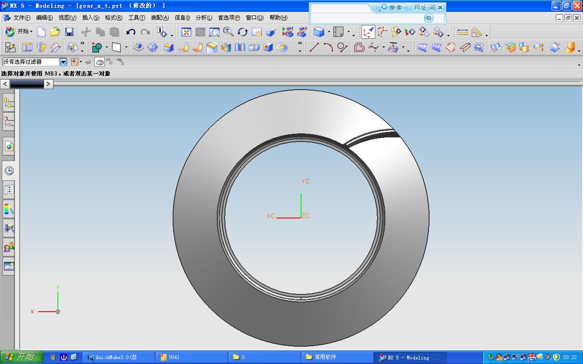Click the Cut scissors icon
583x364 pixels.
(x=86, y=32)
